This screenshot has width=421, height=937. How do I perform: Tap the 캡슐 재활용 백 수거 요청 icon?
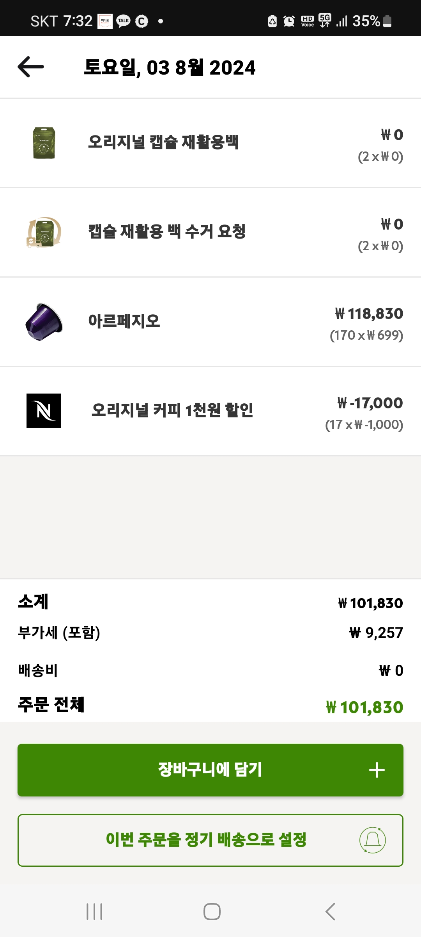44,233
